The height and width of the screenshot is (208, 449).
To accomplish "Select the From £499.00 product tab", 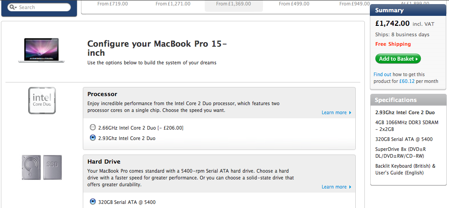I will (294, 4).
